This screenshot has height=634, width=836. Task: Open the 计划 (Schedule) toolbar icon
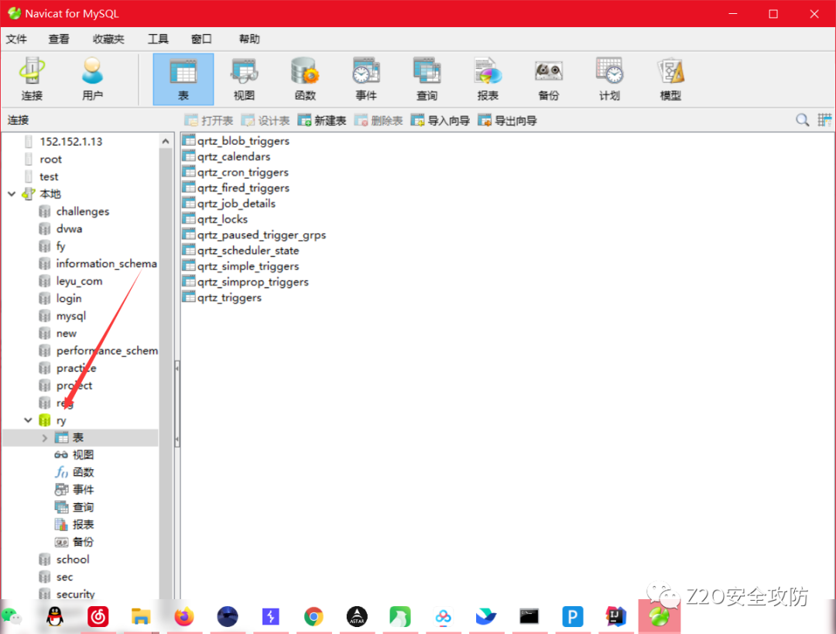pyautogui.click(x=609, y=79)
